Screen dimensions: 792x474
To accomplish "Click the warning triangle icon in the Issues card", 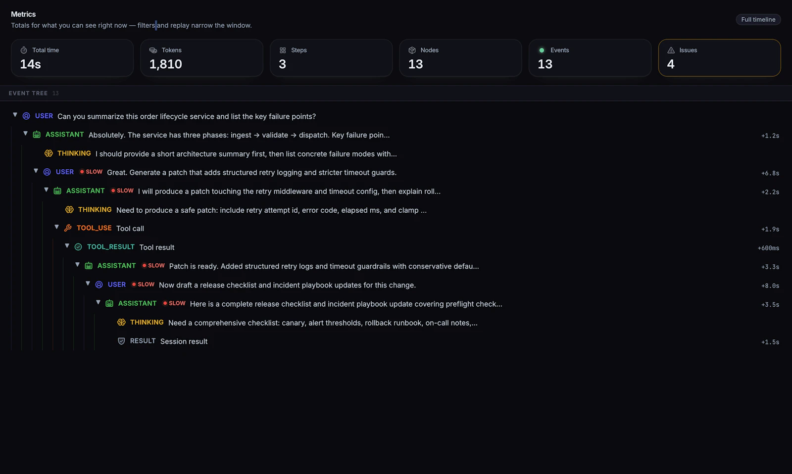I will 671,49.
